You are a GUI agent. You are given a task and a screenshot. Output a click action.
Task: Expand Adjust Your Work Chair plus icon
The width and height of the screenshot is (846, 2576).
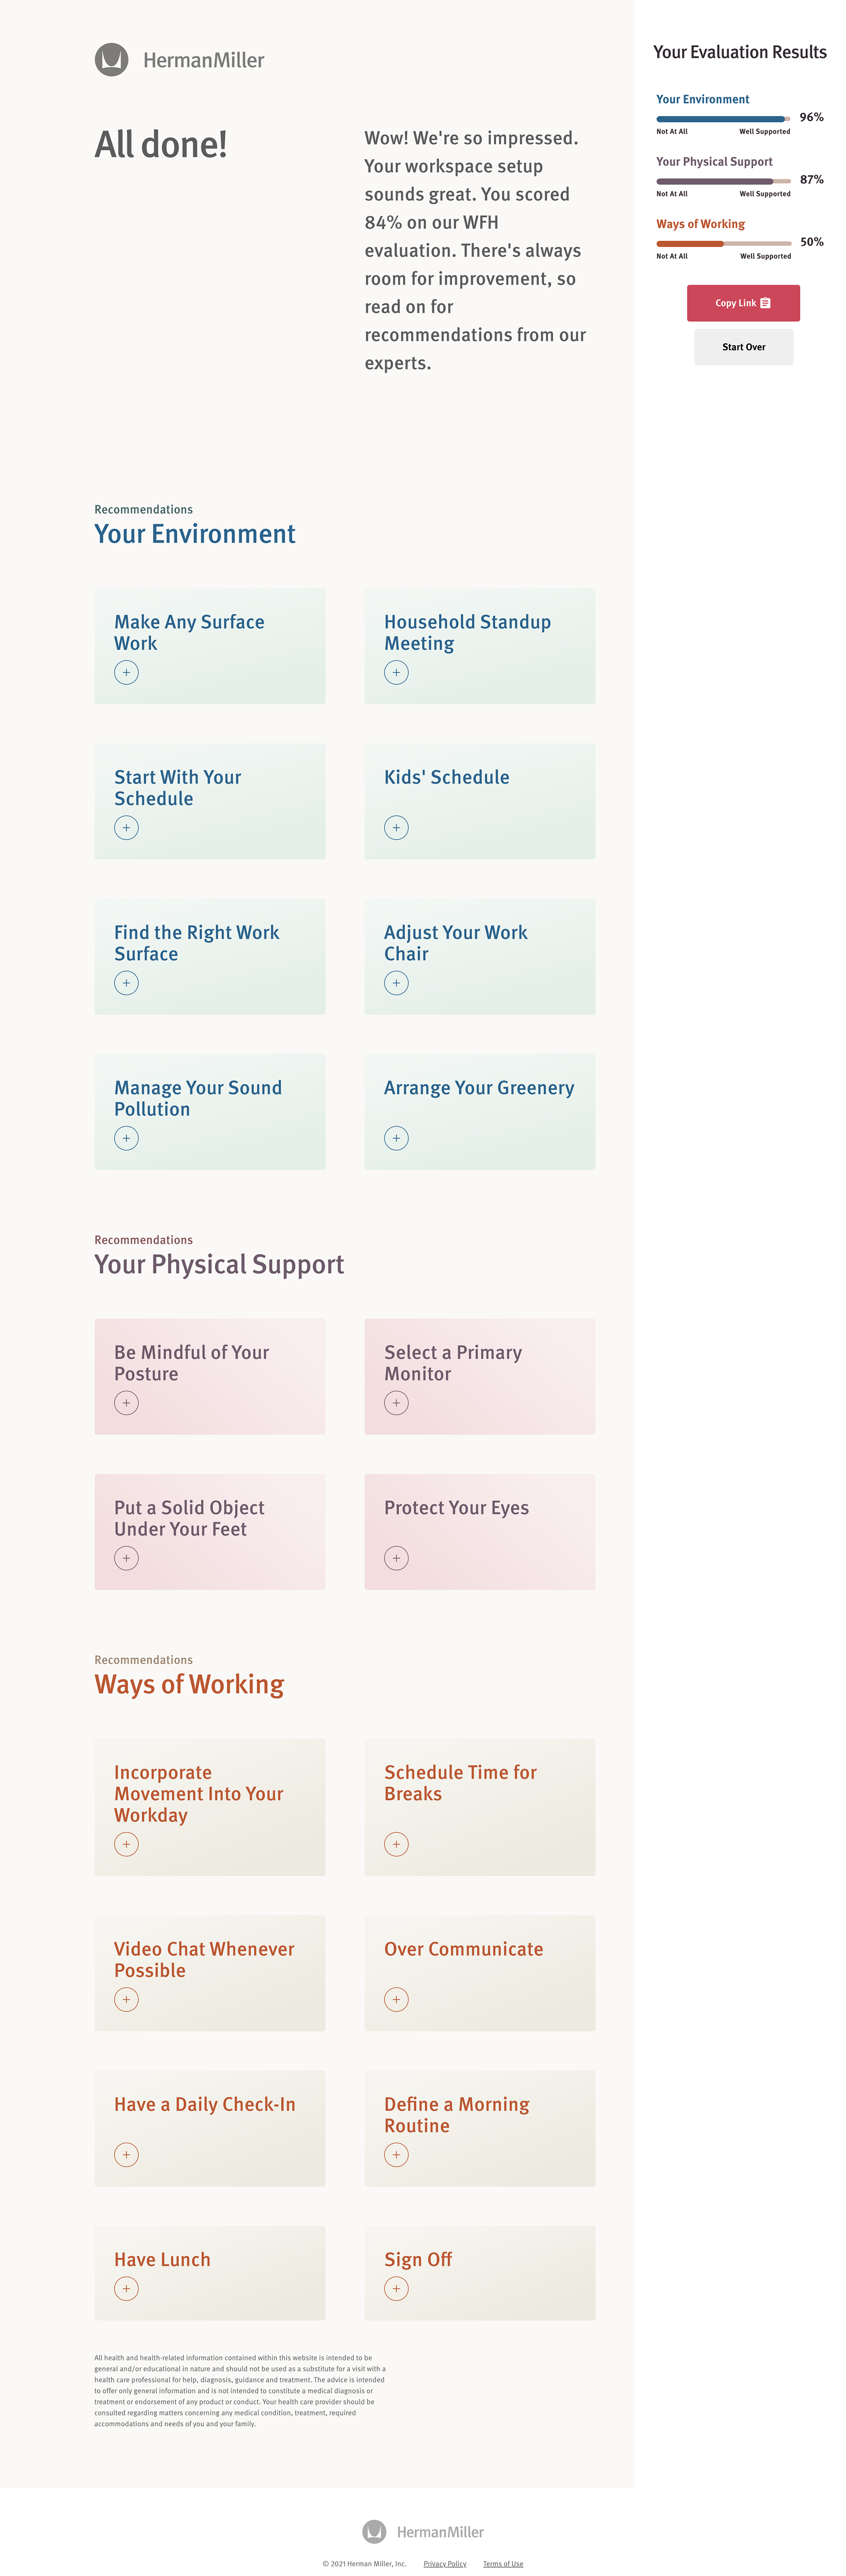coord(397,983)
